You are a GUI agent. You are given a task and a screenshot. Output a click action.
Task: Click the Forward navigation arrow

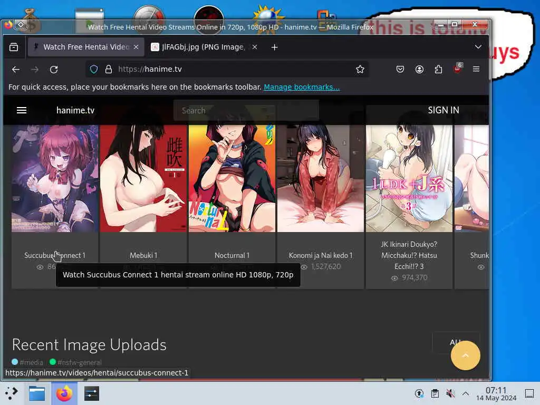(35, 70)
